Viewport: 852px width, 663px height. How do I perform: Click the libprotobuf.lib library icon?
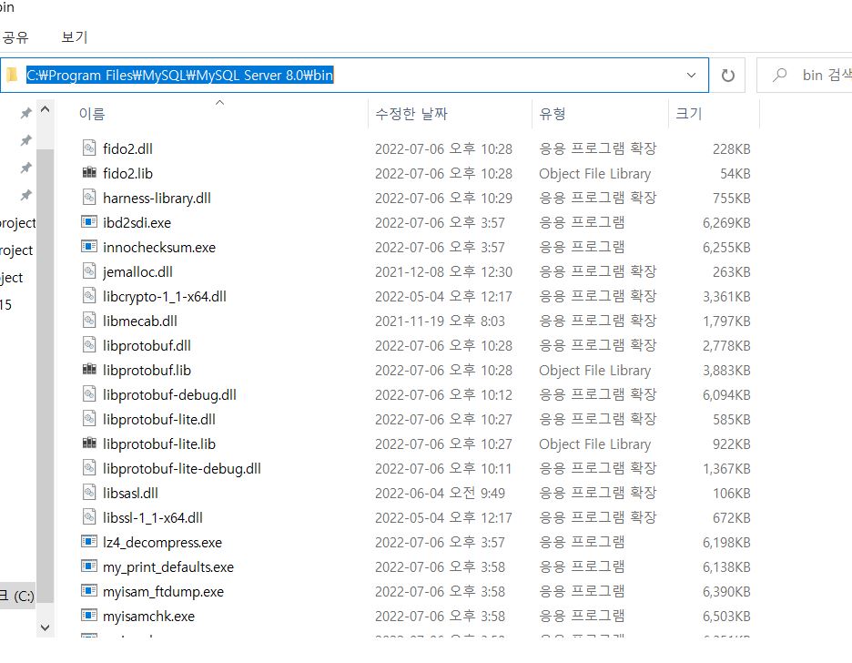[89, 370]
